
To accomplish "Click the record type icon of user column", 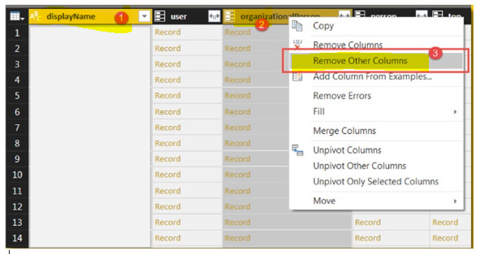I will (x=160, y=16).
